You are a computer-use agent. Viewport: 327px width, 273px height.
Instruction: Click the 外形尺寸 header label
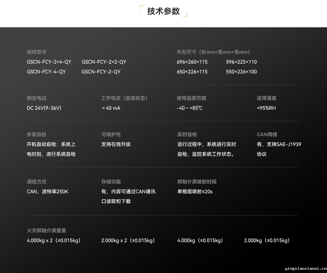click(x=213, y=52)
